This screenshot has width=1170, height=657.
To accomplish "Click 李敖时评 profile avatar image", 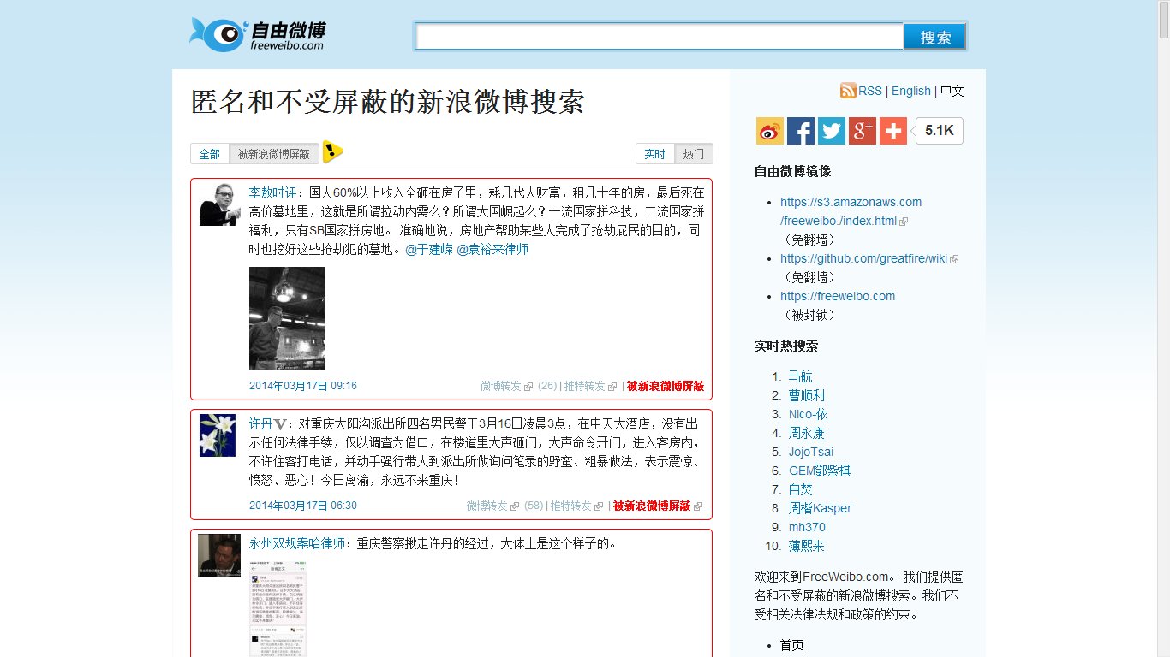I will 218,204.
